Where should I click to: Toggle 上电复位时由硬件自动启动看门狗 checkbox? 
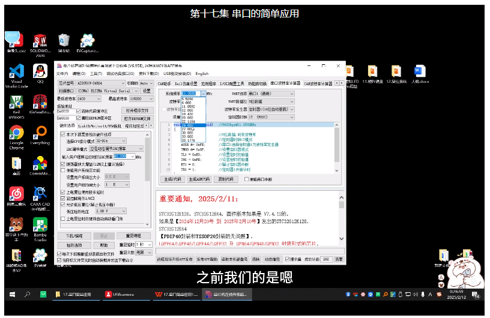63,218
